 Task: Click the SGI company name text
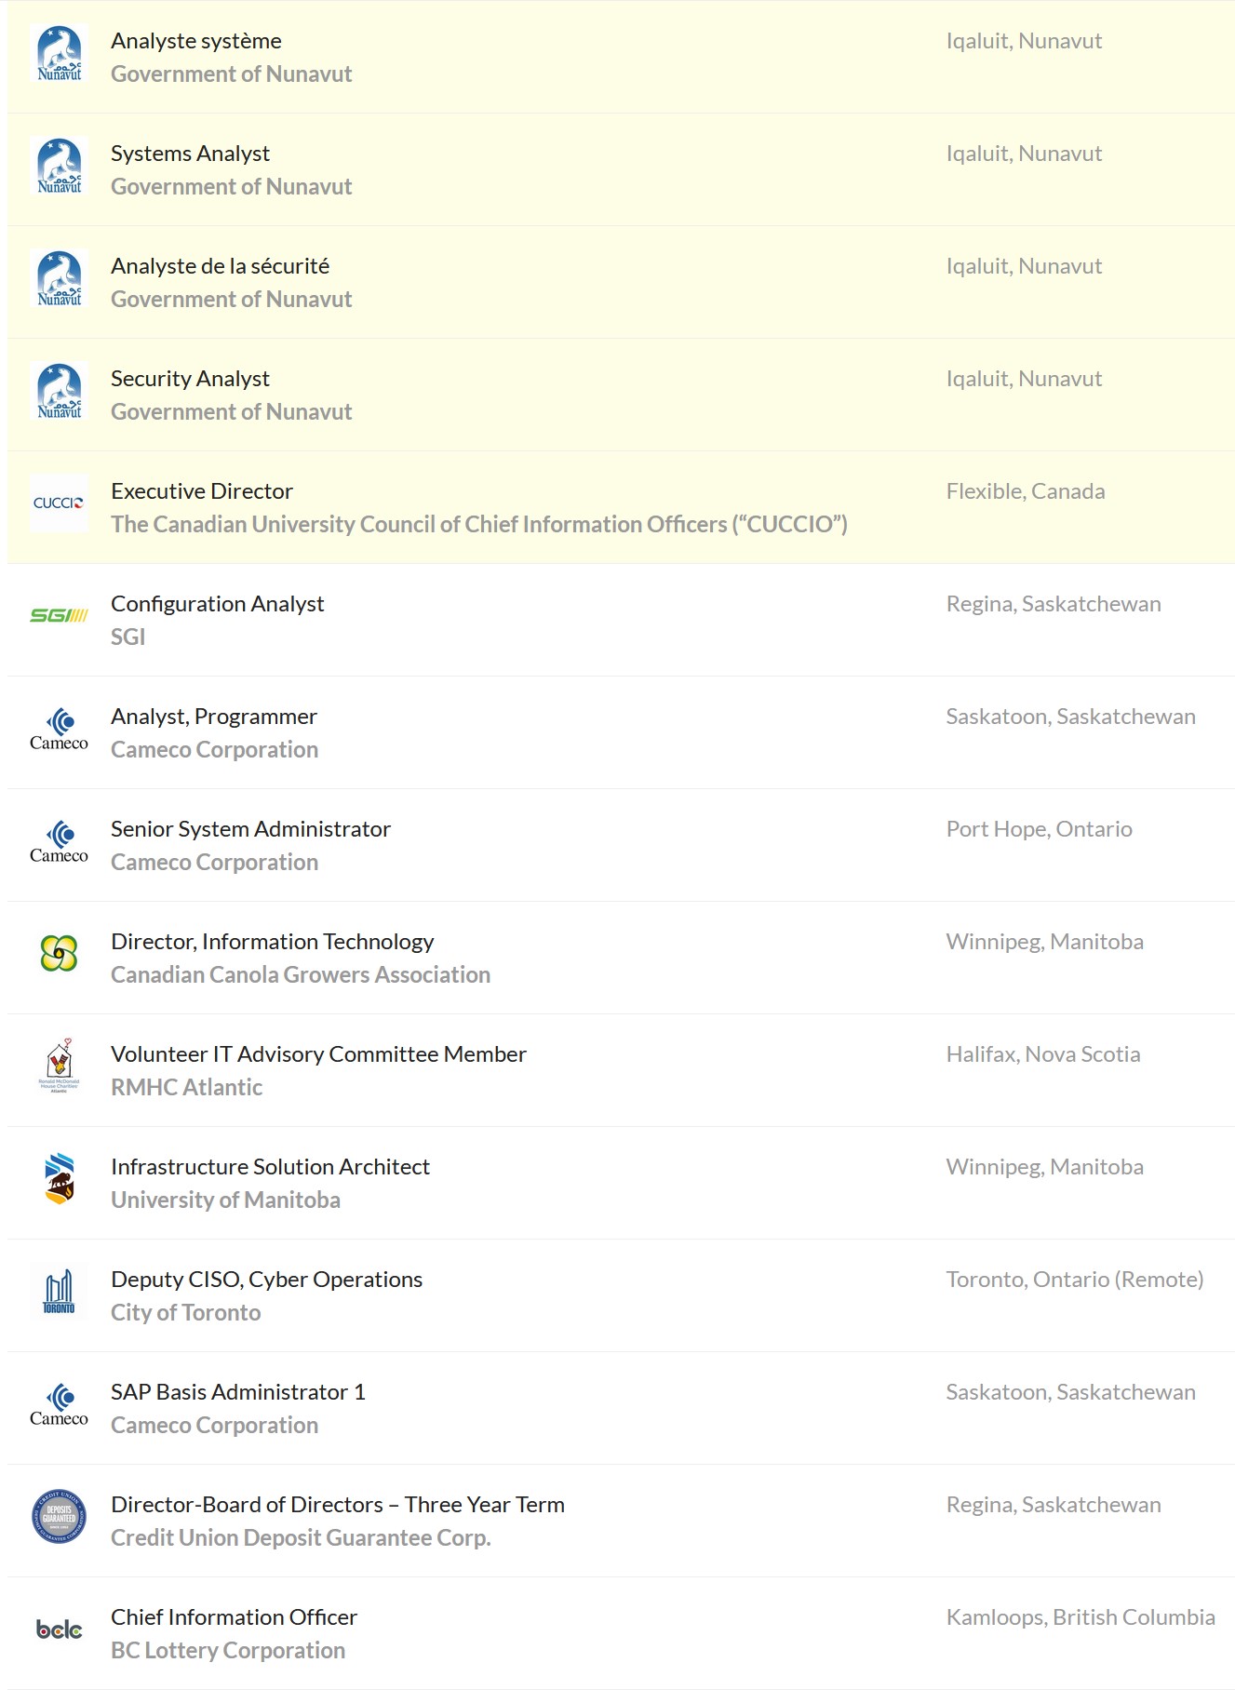(128, 637)
